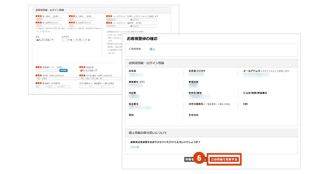Focus the 姓 katakana input field

(49, 25)
